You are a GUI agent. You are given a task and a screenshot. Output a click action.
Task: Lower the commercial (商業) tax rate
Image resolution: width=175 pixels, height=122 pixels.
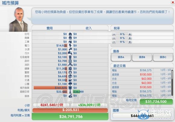pyautogui.click(x=114, y=38)
